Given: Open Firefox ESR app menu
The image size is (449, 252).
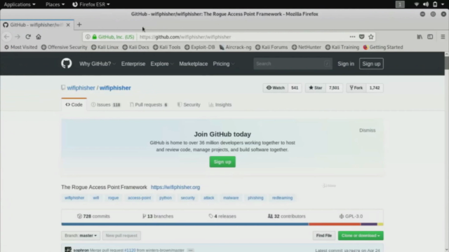Looking at the screenshot, I should (91, 4).
